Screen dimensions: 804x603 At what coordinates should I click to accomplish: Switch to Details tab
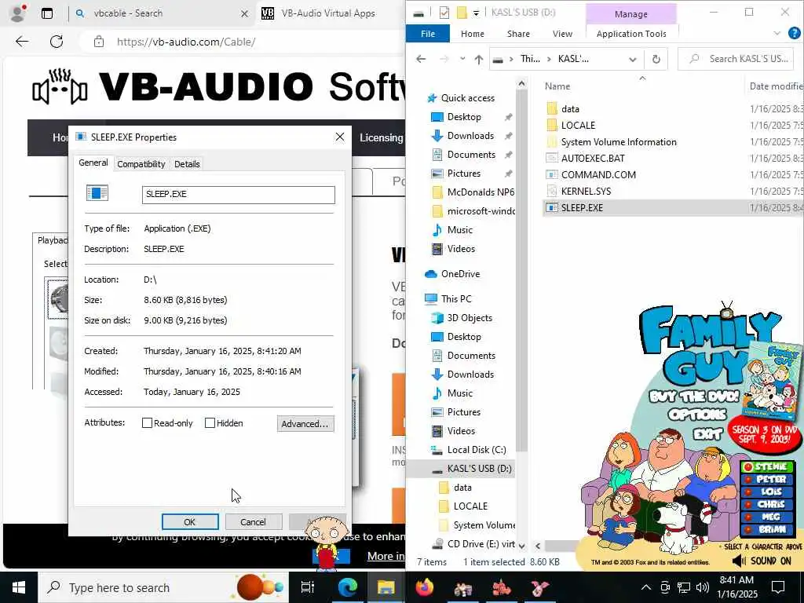[x=187, y=164]
